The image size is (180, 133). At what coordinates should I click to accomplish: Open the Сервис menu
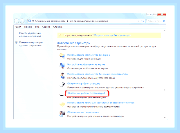pyautogui.click(x=46, y=27)
